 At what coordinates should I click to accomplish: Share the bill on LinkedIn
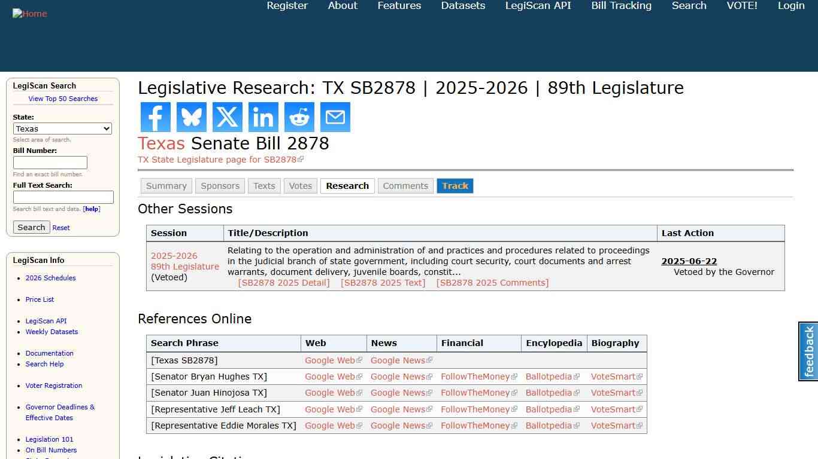(263, 117)
